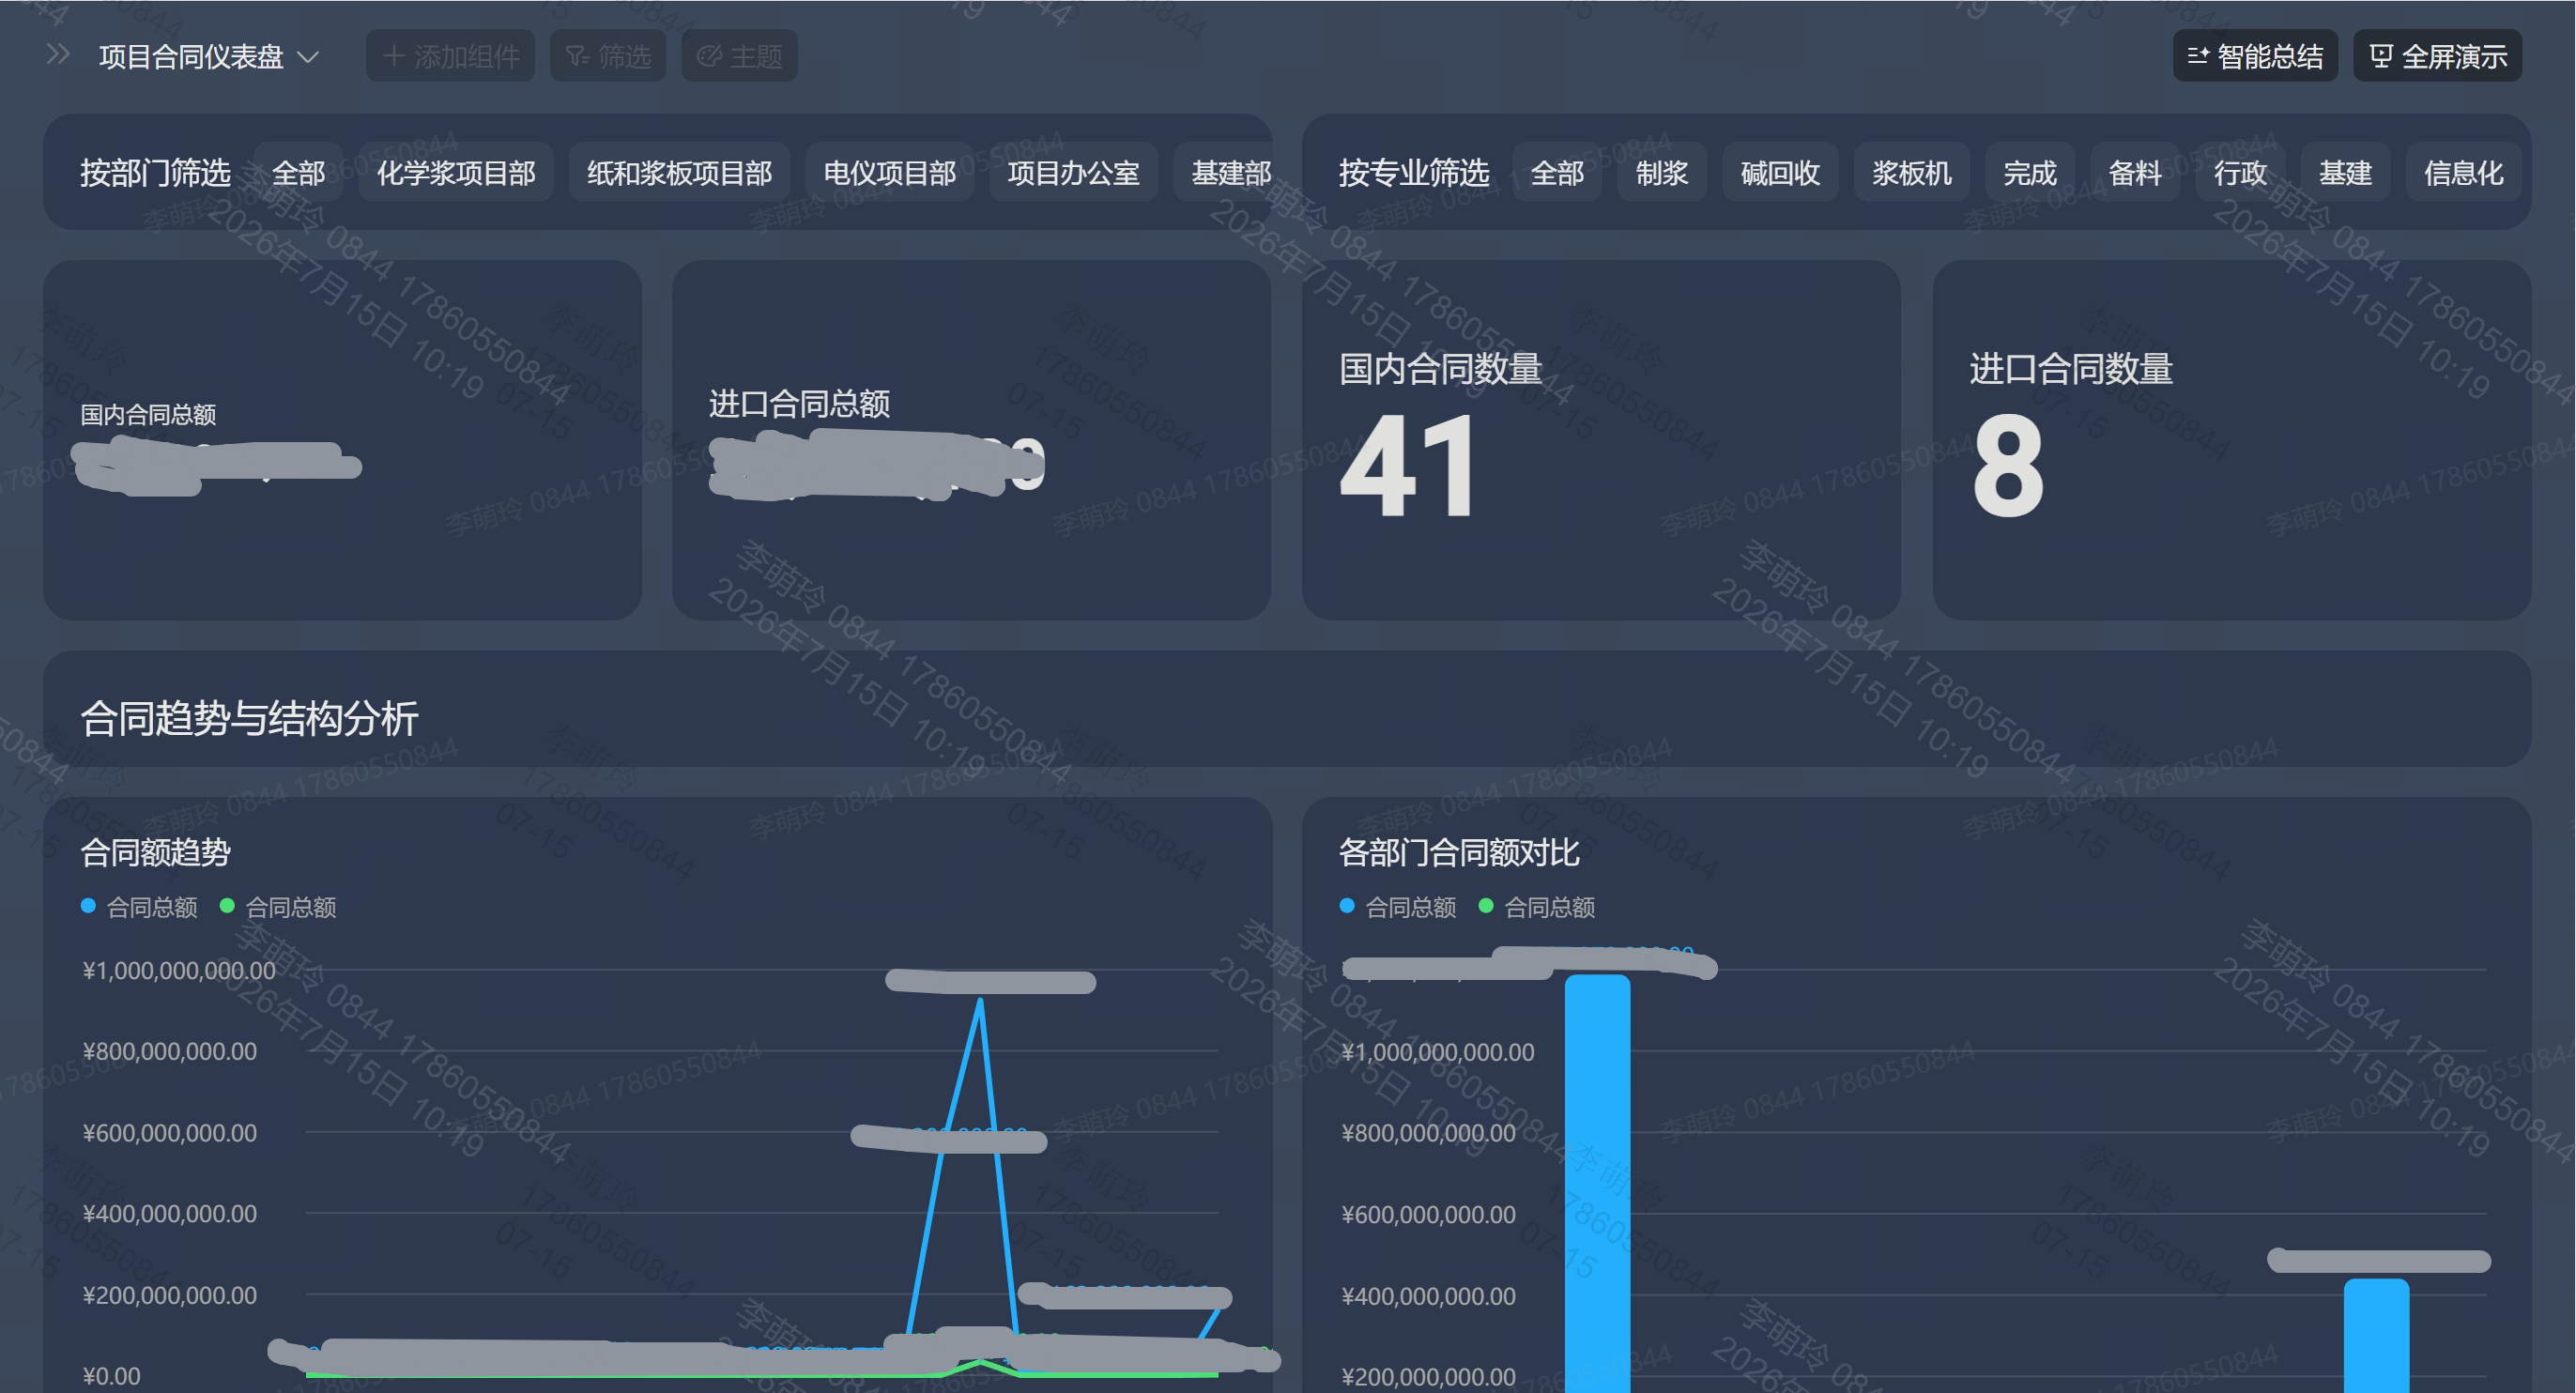Screen dimensions: 2576x1393
Task: Filter by 电仪项目部 department
Action: point(889,173)
